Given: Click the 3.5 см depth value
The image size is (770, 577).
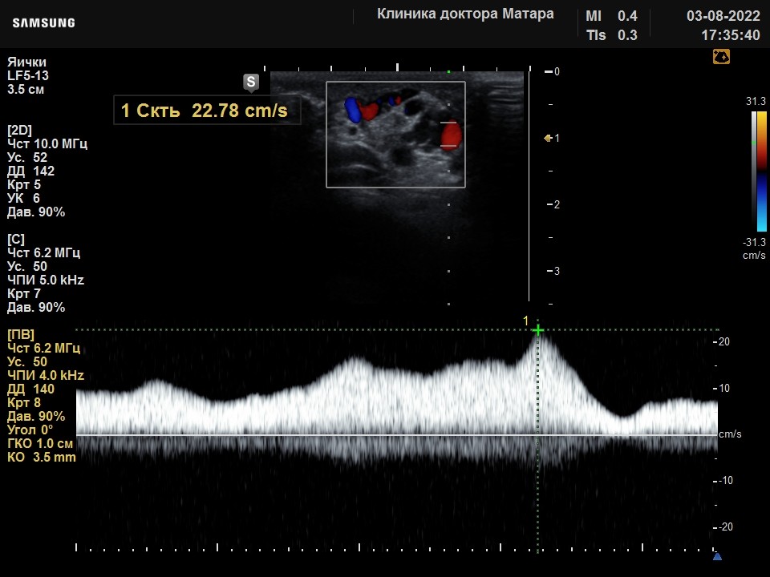Looking at the screenshot, I should pos(26,89).
